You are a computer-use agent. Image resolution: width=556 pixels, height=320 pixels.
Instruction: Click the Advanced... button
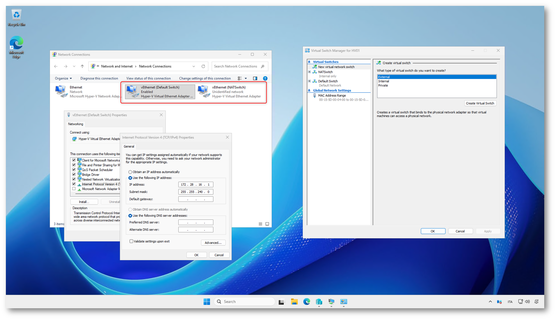pos(213,243)
